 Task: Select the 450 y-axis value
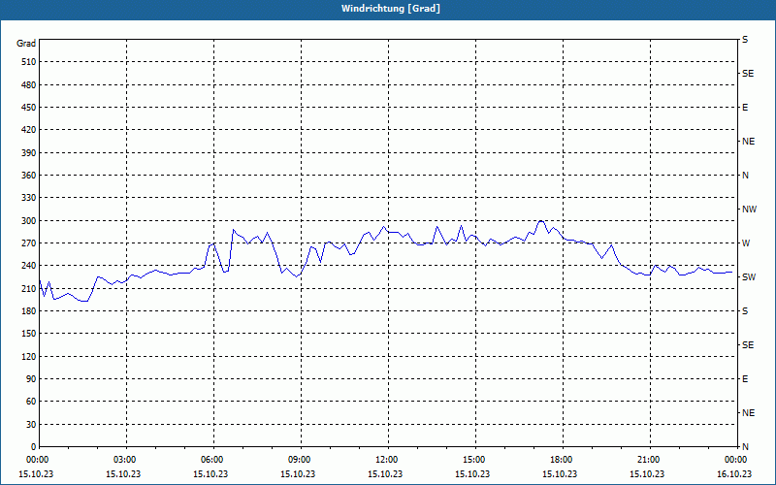pos(29,108)
